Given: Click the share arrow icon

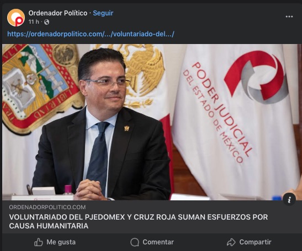Looking at the screenshot, I should [x=231, y=242].
